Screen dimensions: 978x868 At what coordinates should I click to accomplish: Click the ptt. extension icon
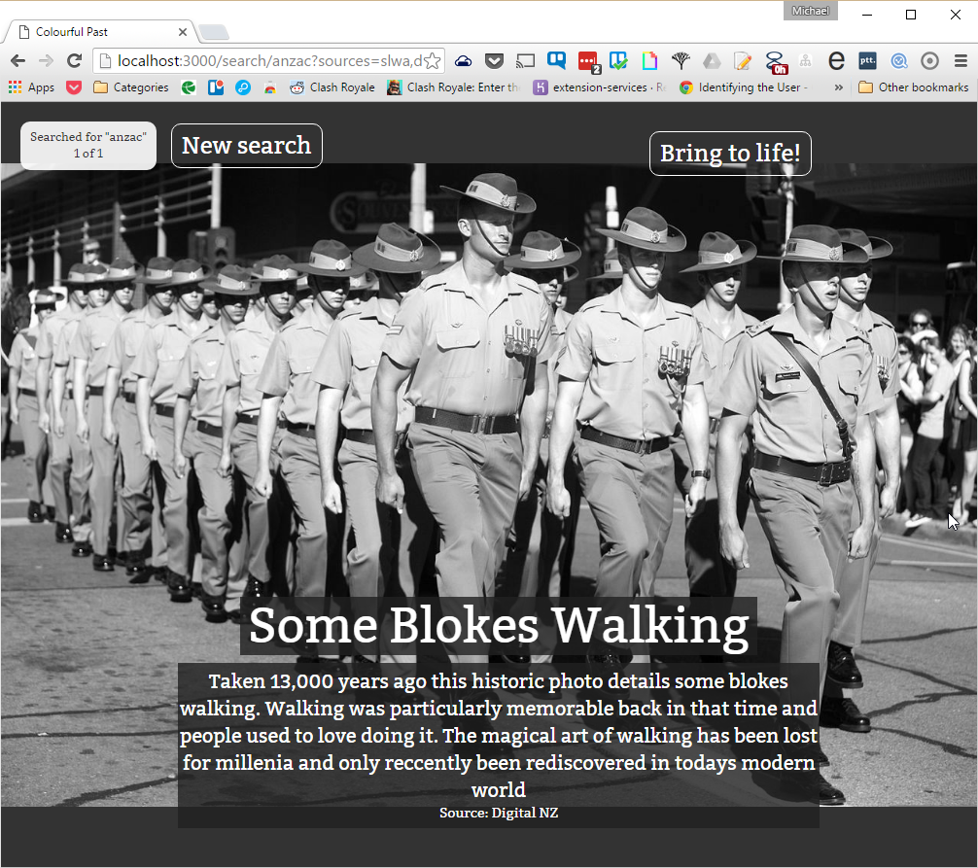(867, 61)
